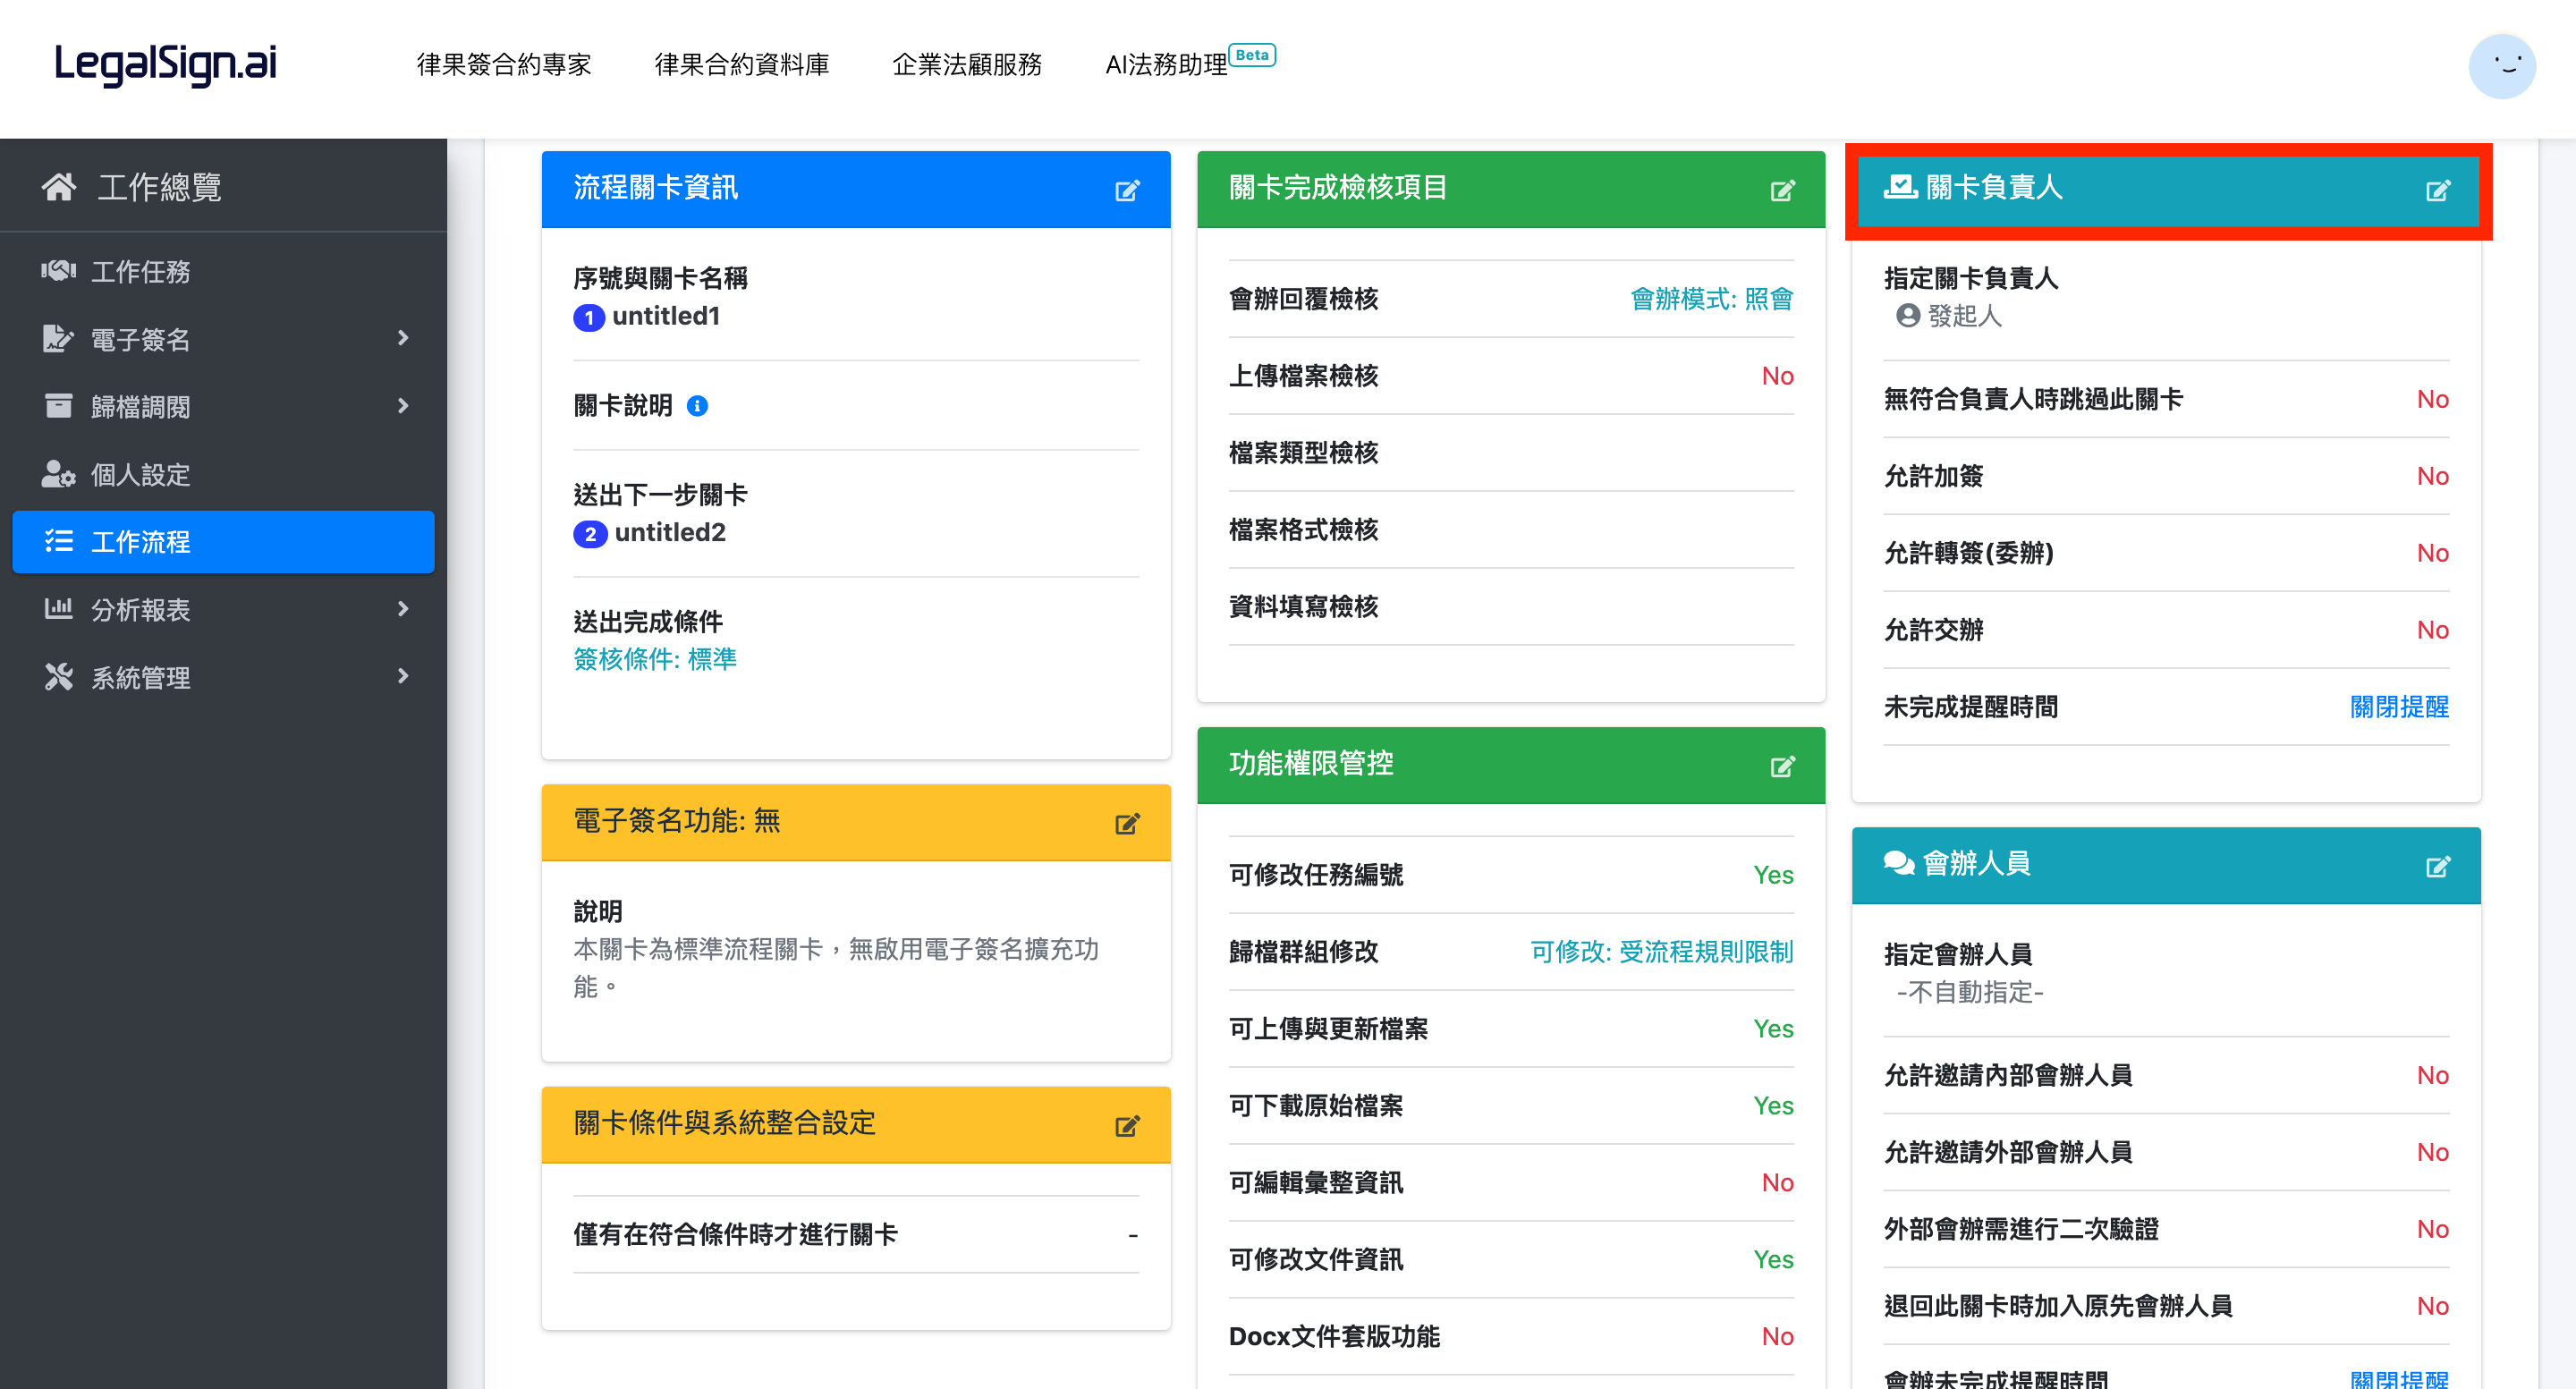The image size is (2576, 1389).
Task: Click the -不自動指定- value
Action: pos(1970,992)
